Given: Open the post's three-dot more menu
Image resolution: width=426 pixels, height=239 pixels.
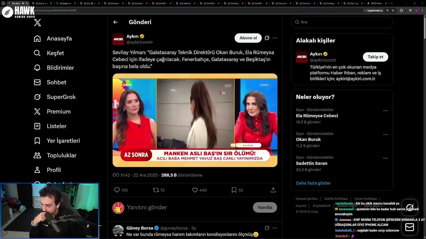Looking at the screenshot, I should pyautogui.click(x=275, y=38).
